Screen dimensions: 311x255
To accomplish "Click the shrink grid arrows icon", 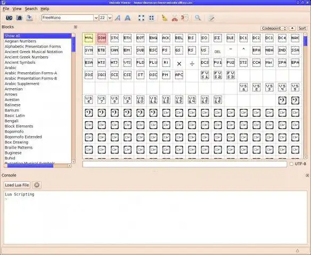I will click(x=152, y=18).
